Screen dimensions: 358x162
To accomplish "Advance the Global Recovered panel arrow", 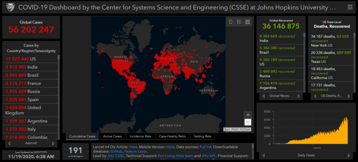I will 298,96.
